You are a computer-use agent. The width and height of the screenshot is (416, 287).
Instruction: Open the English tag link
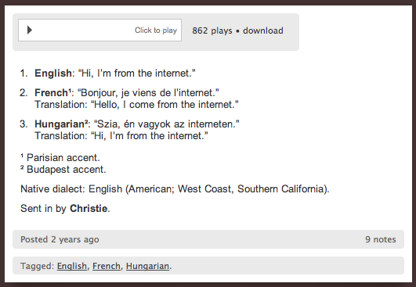72,266
